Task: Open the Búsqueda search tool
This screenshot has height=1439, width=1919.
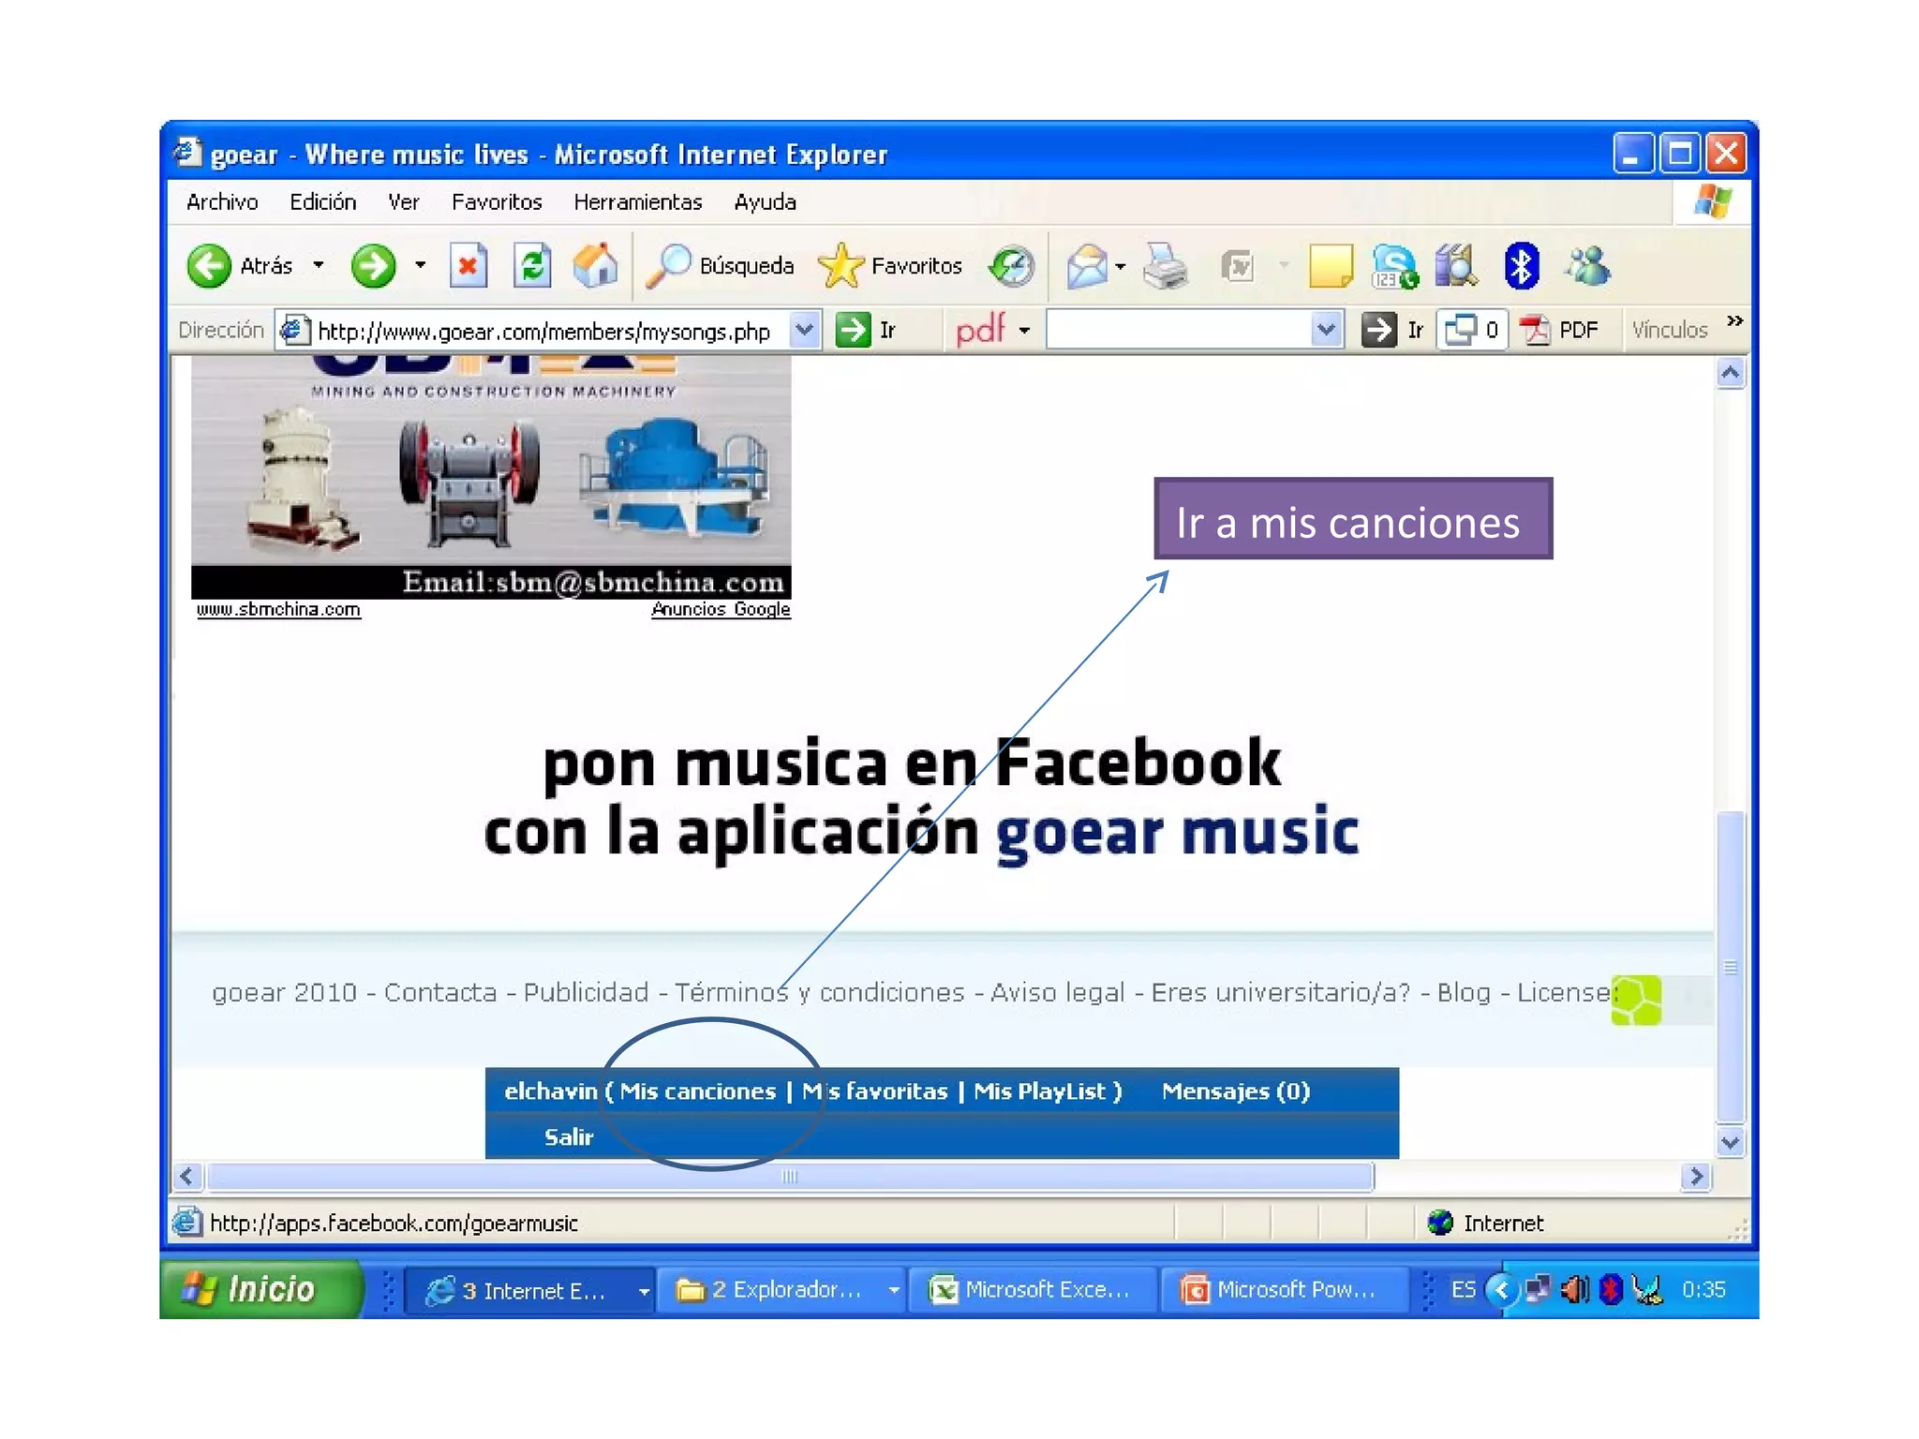Action: 721,266
